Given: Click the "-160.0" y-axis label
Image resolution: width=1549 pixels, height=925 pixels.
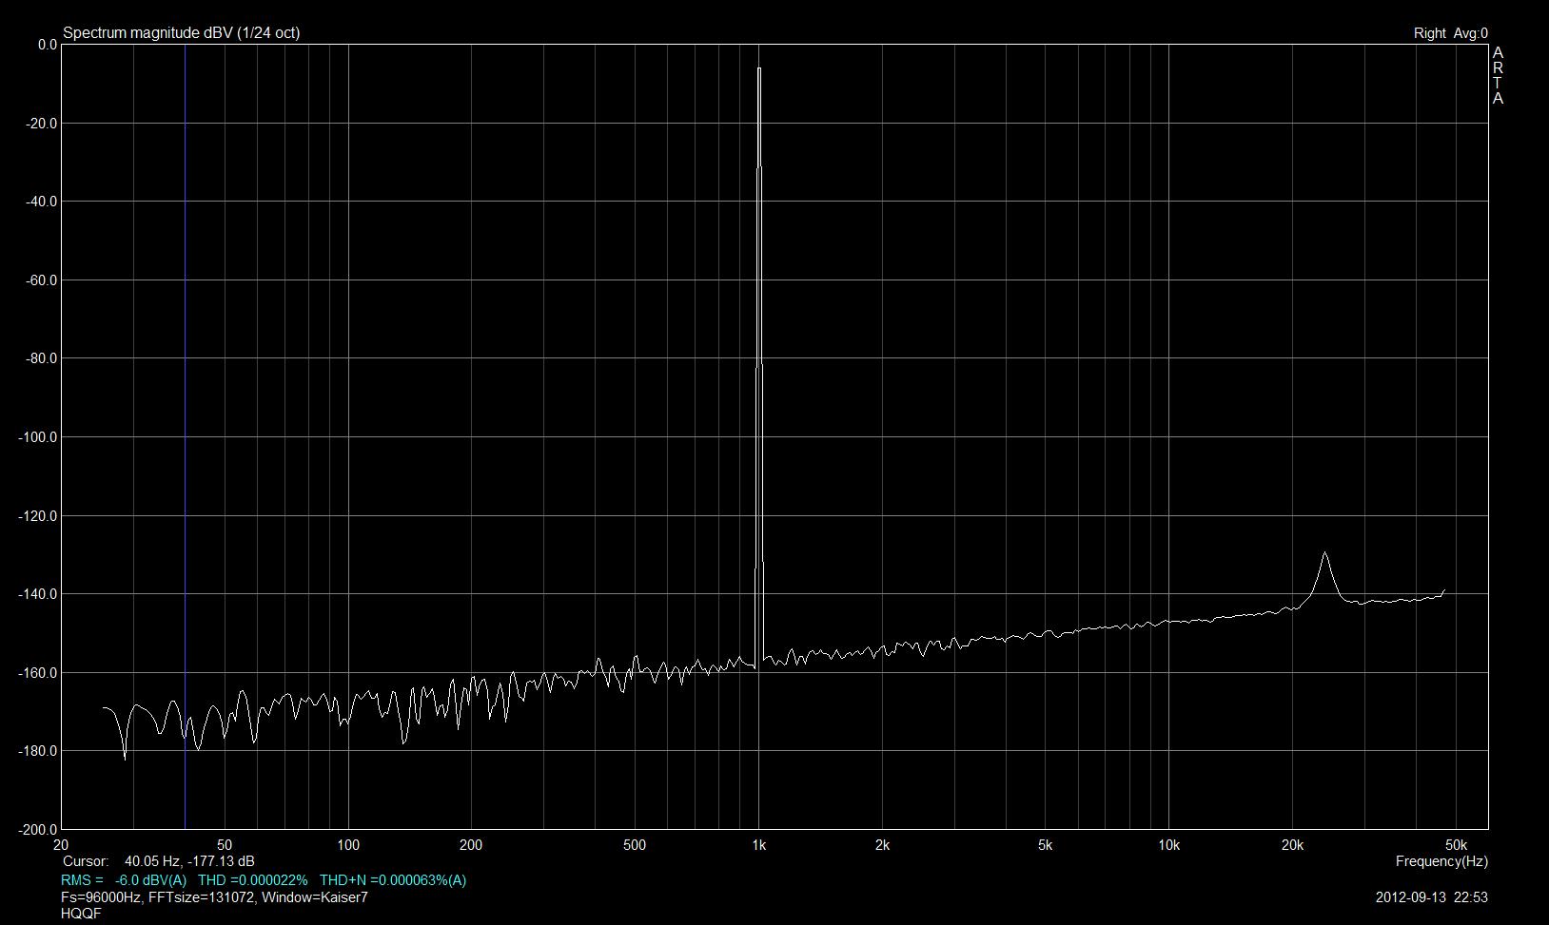Looking at the screenshot, I should [39, 673].
